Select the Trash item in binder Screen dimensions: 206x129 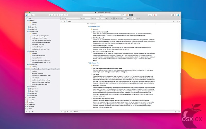(x=30, y=109)
